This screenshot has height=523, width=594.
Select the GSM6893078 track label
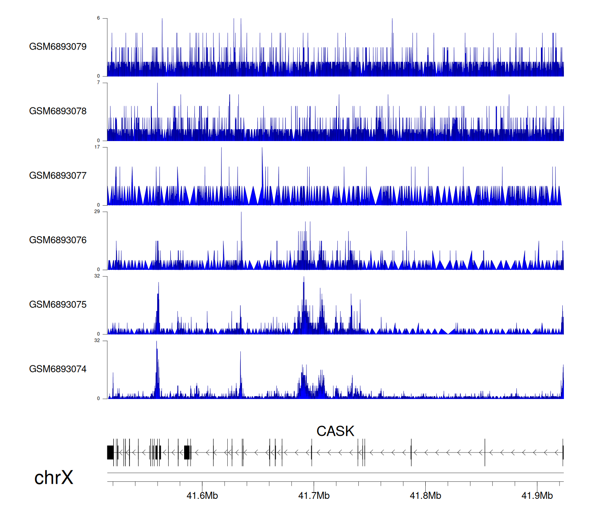pos(58,111)
